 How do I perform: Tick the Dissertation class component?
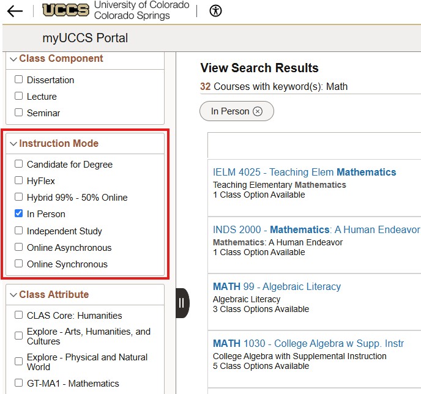[19, 80]
